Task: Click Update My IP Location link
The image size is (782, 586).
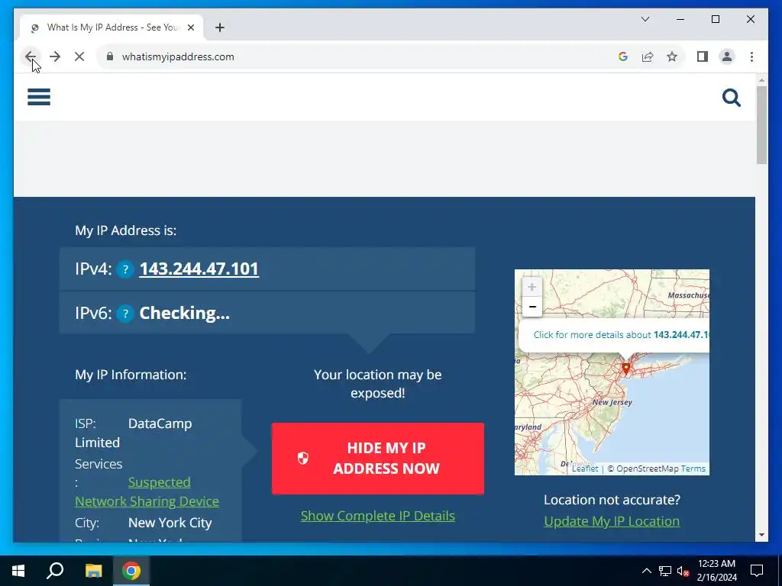Action: click(612, 521)
